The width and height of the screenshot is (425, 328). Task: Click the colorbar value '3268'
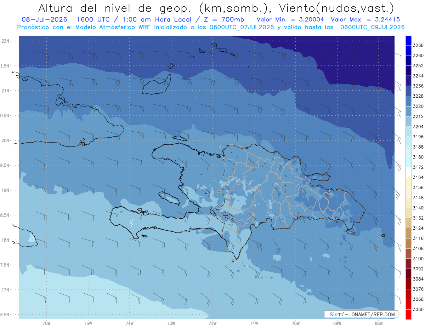click(x=418, y=45)
